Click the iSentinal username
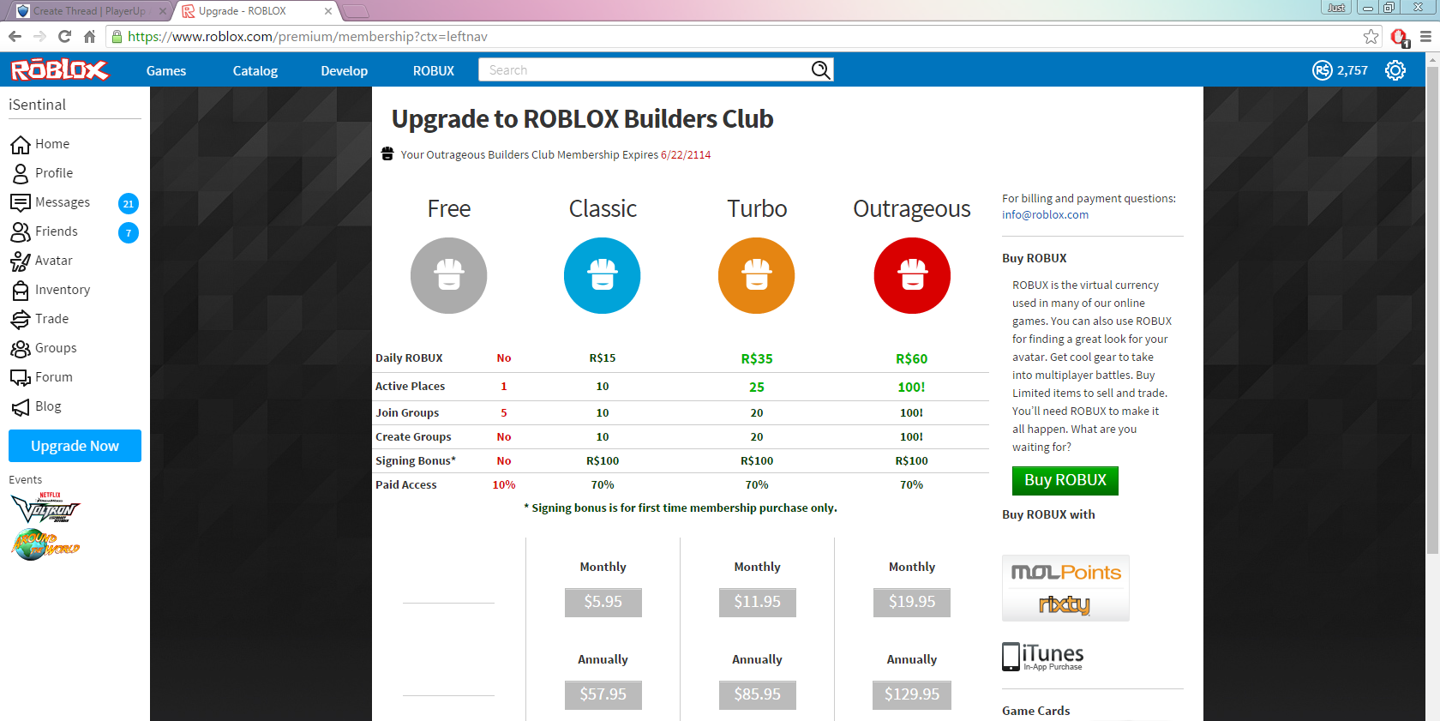The height and width of the screenshot is (721, 1440). click(38, 105)
